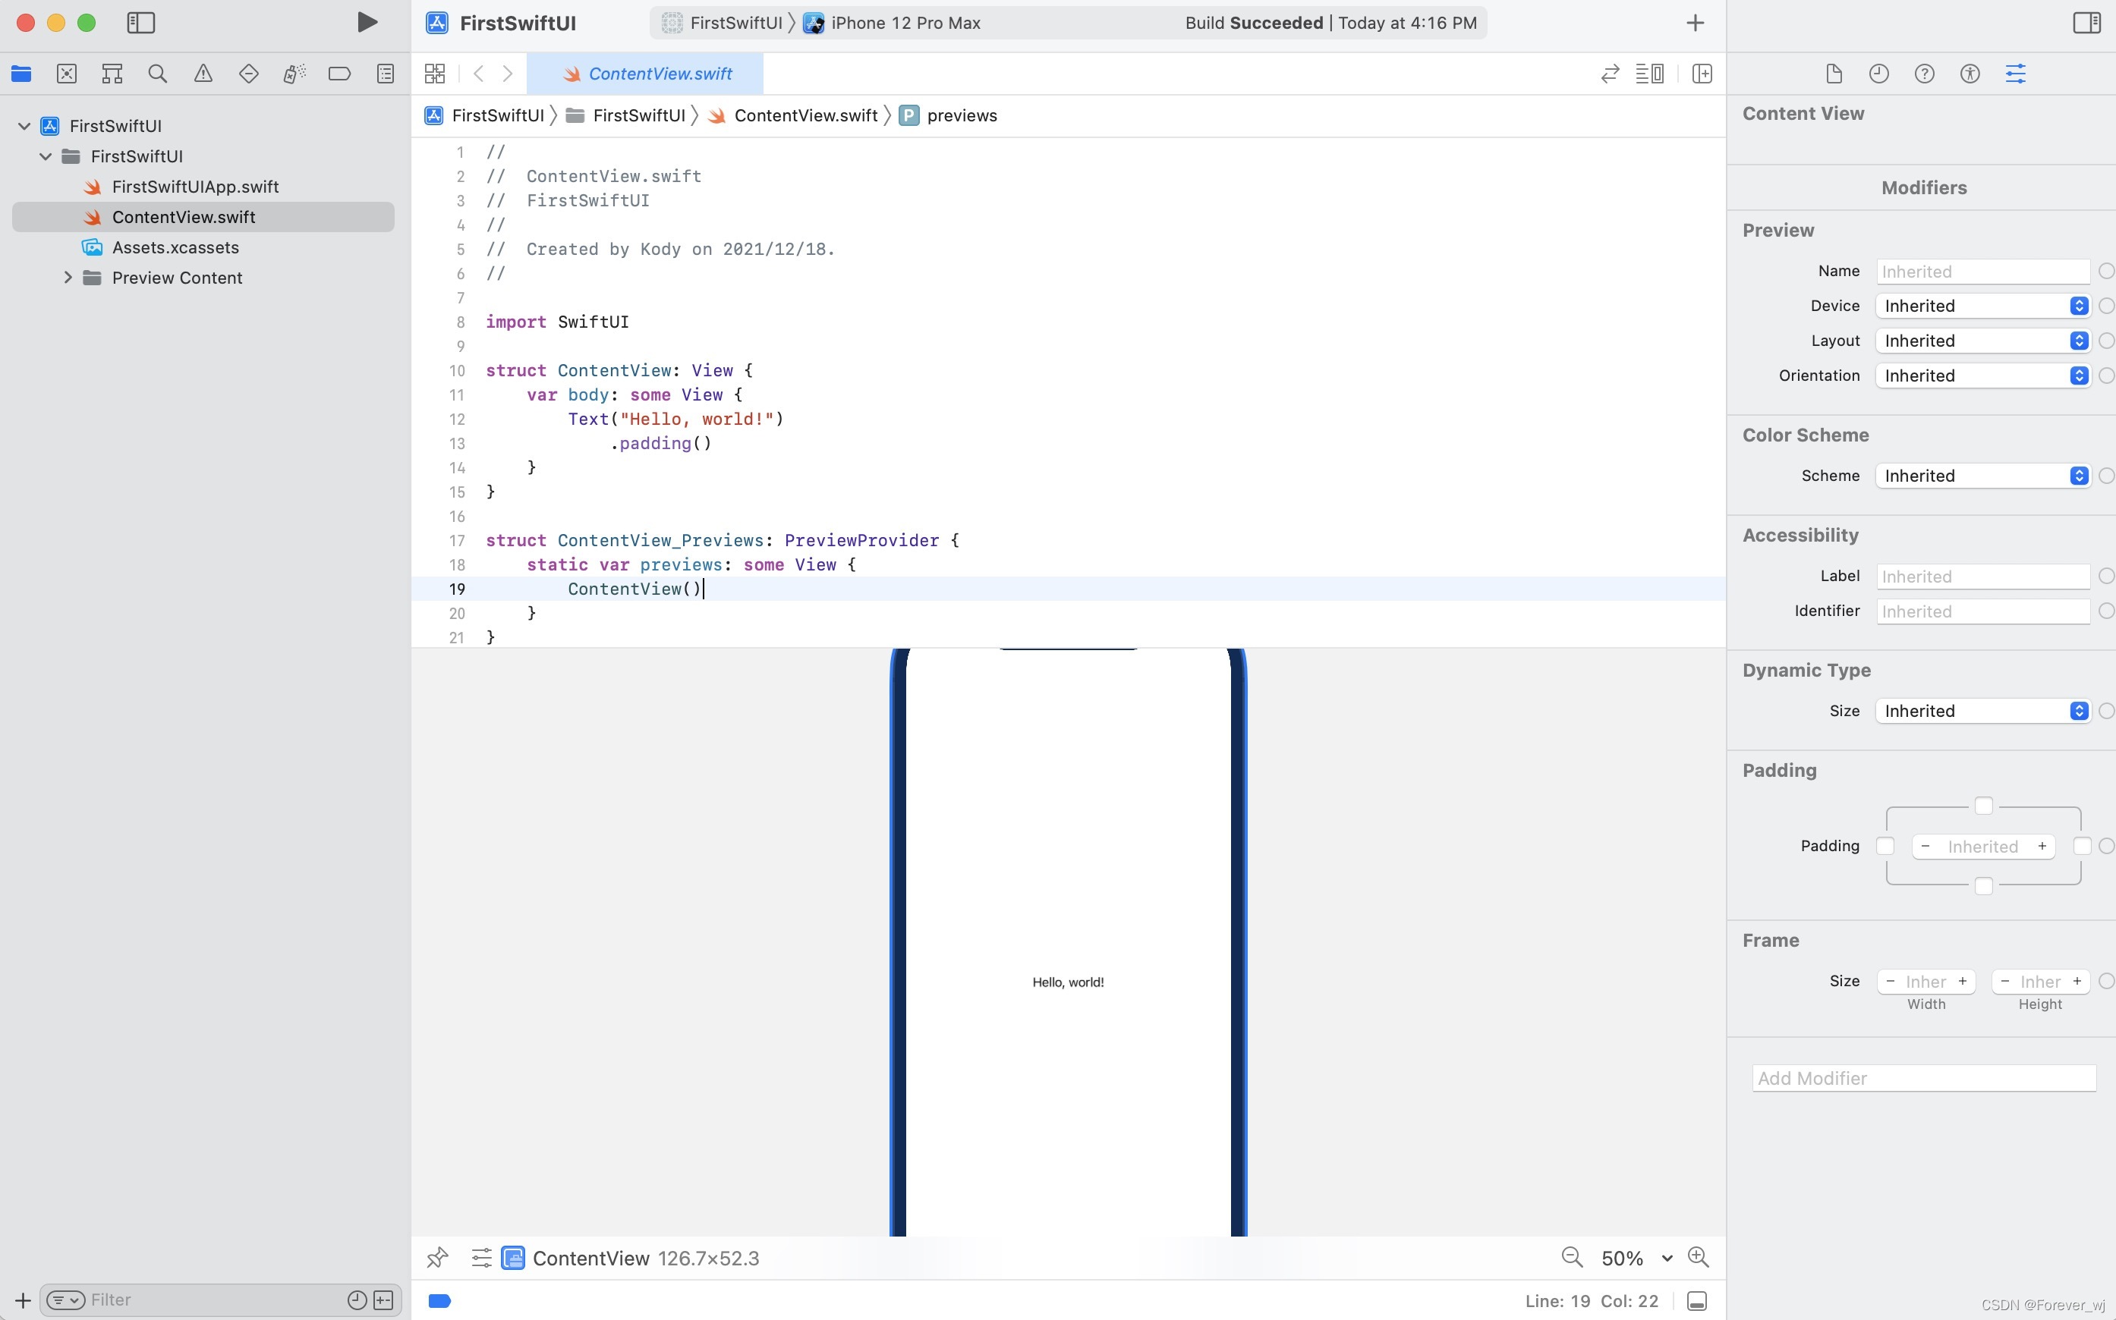
Task: Toggle the top padding checkbox
Action: pos(1983,805)
